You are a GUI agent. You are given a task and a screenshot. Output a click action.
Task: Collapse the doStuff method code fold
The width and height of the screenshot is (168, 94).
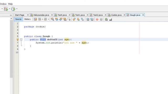21,39
